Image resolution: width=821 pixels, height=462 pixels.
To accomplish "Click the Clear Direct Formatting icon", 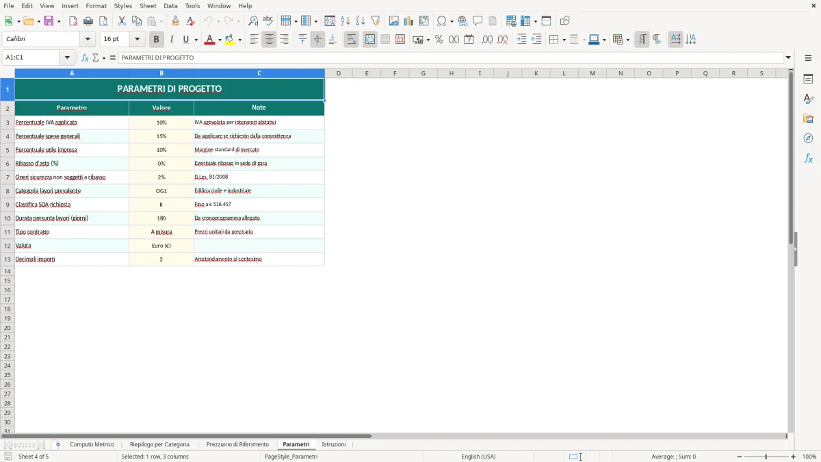I will 191,21.
